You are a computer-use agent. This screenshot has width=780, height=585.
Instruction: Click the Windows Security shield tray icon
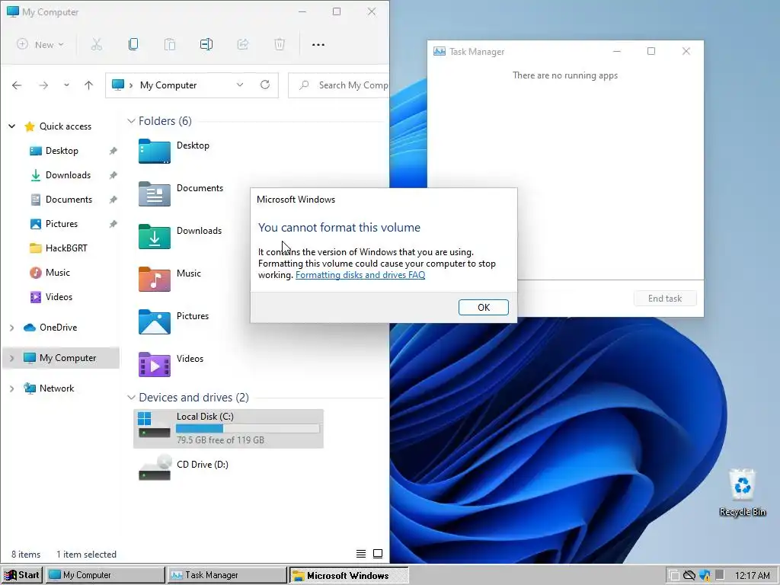(705, 576)
